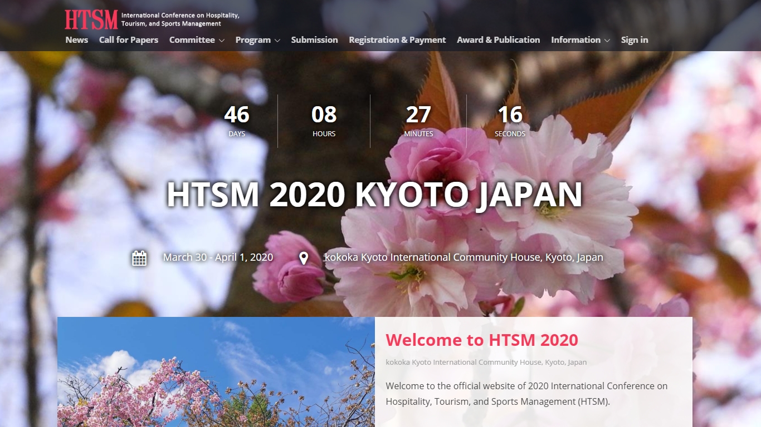This screenshot has height=427, width=761.
Task: Click the HTSM logo in header
Action: coord(91,19)
